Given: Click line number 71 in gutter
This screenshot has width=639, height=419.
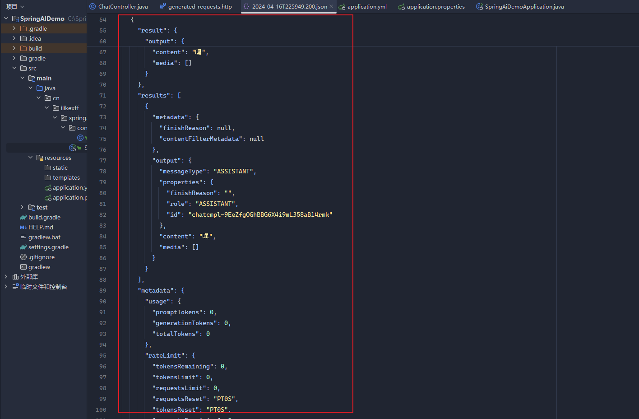Looking at the screenshot, I should coord(103,95).
